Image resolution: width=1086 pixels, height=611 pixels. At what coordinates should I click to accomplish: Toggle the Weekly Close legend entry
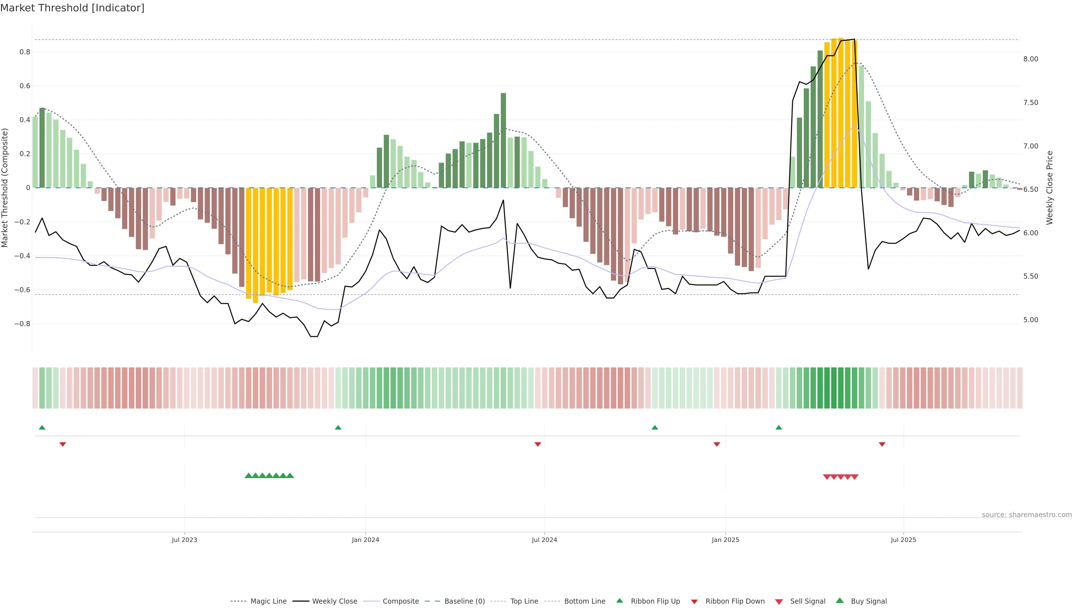334,601
